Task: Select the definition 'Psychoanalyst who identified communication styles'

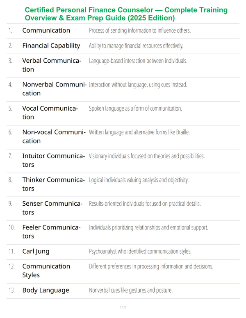Action: 140,252
